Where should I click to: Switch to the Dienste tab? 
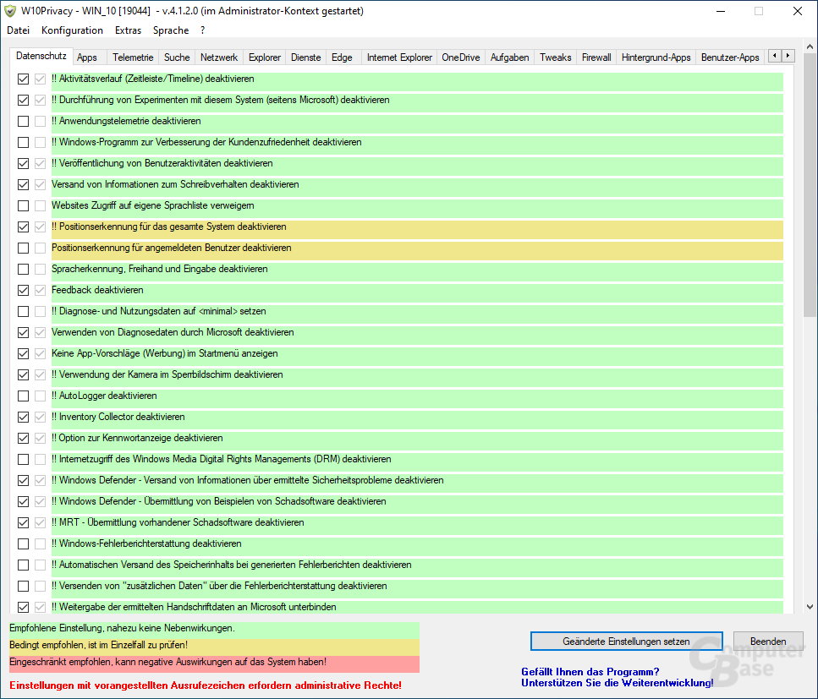305,57
